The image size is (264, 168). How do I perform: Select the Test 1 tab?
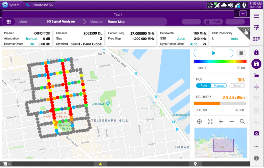pyautogui.click(x=118, y=14)
